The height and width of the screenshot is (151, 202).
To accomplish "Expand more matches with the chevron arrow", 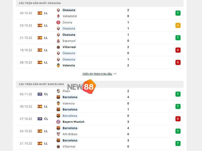I will (x=115, y=74).
